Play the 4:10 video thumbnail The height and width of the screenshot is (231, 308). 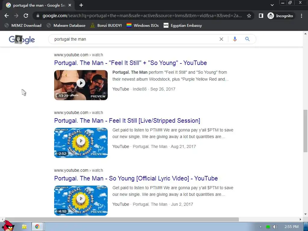click(x=81, y=201)
